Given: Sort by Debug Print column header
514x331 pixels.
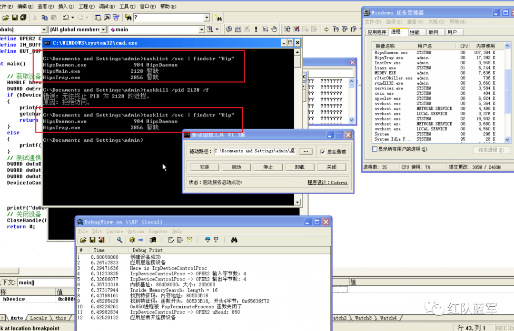Looking at the screenshot, I should tap(229, 250).
